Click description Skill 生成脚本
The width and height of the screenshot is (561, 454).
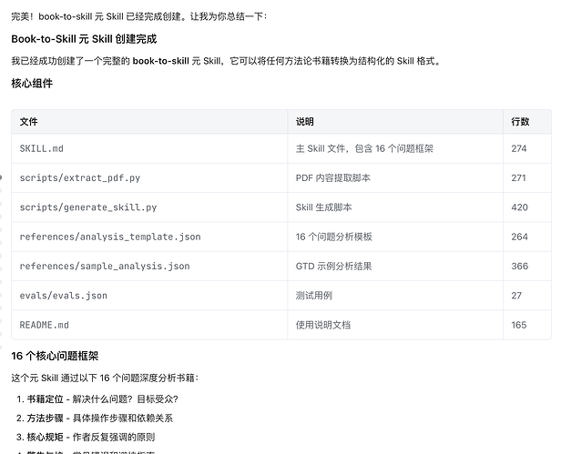(323, 207)
